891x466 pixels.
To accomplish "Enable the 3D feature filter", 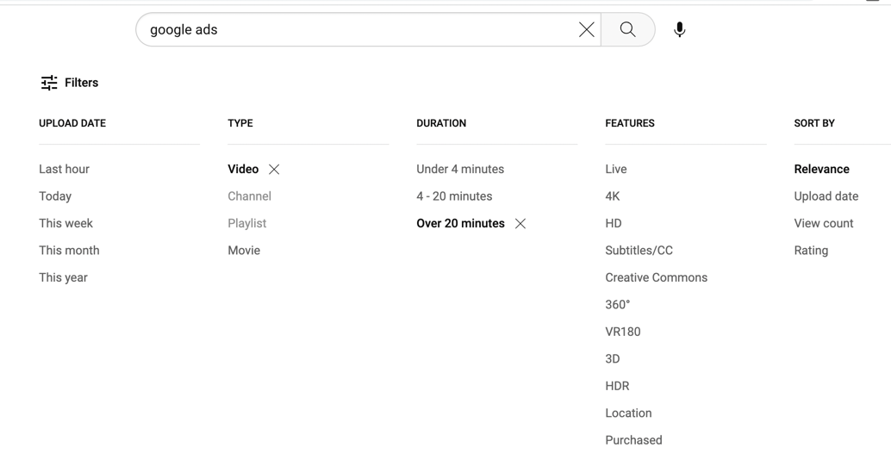I will 613,359.
